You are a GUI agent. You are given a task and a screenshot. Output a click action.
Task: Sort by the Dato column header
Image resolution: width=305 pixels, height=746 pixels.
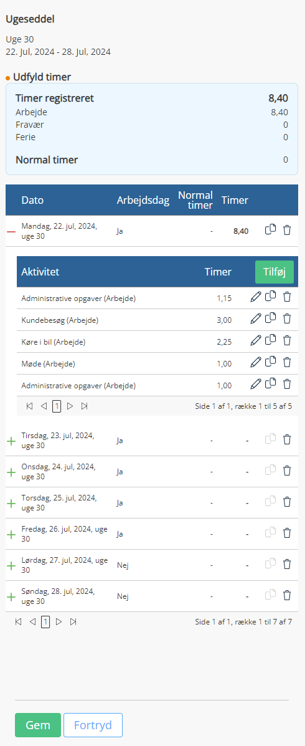click(32, 200)
